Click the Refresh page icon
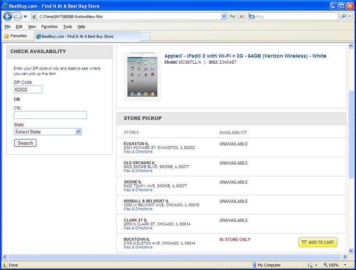This screenshot has width=356, height=270. pyautogui.click(x=232, y=17)
